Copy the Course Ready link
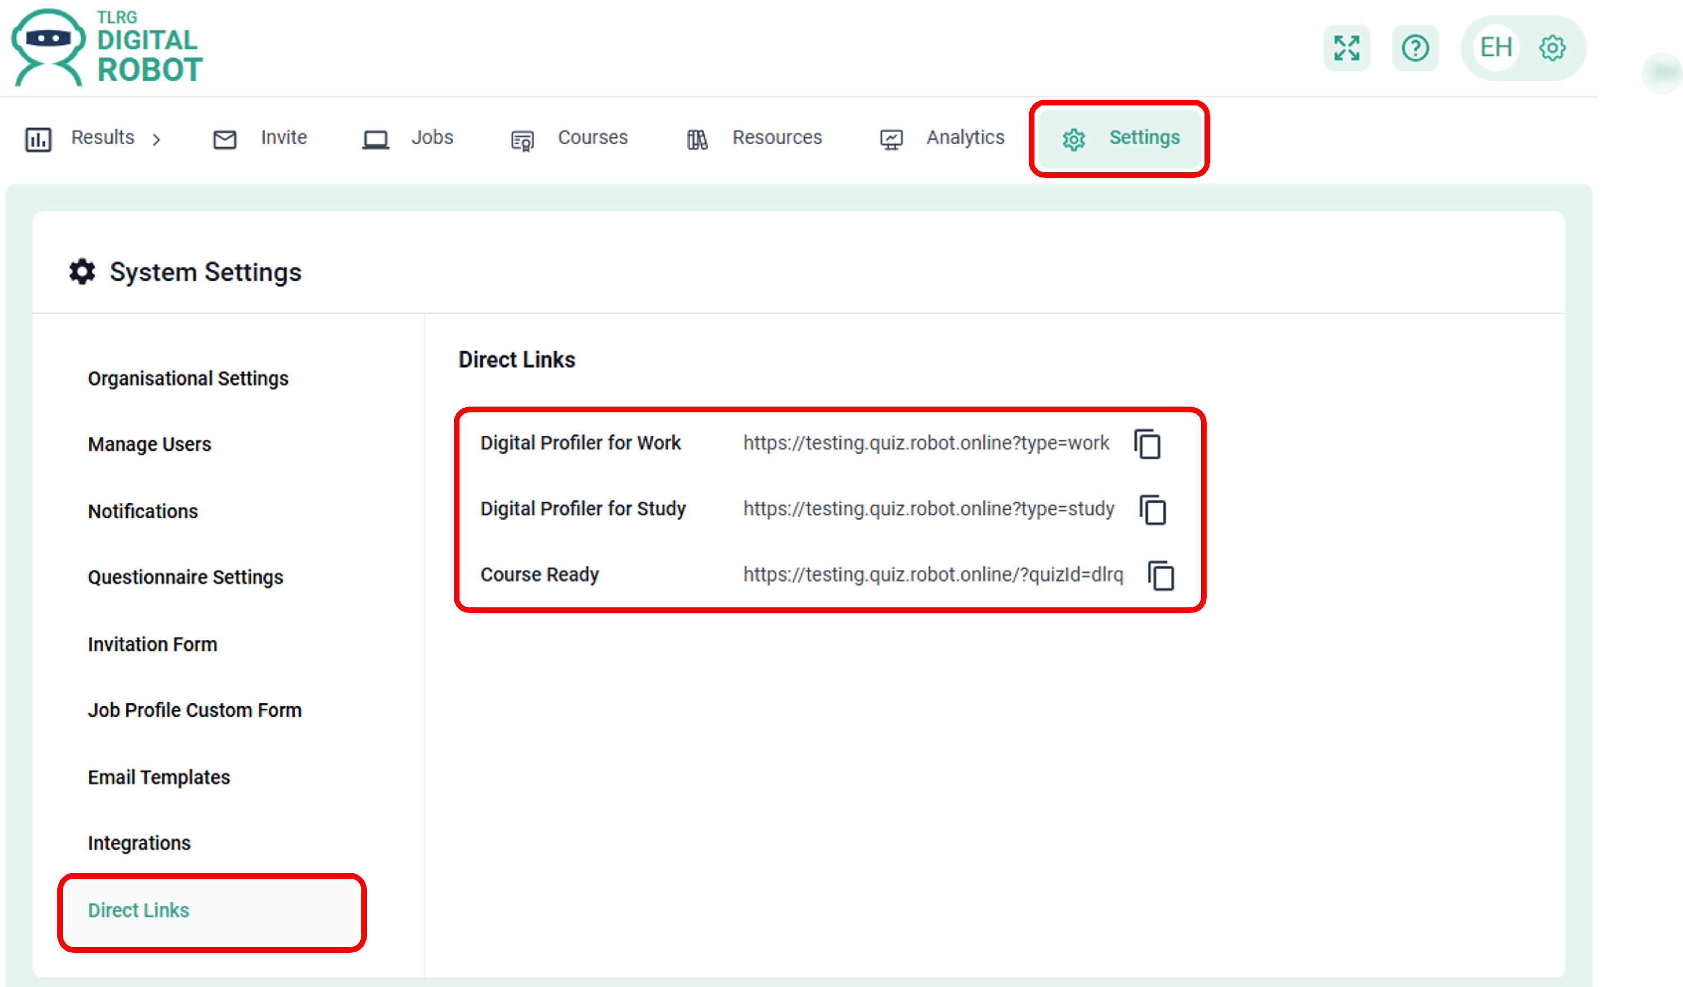Viewport: 1683px width, 987px height. 1161,575
